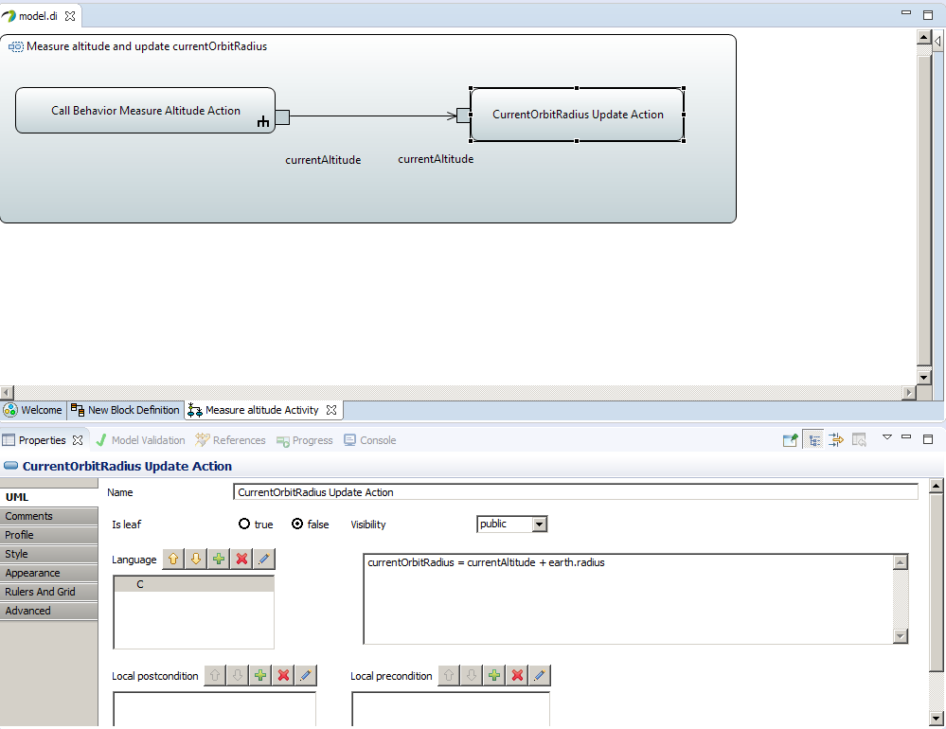Click Properties panel scrollbar down arrow

coord(936,719)
